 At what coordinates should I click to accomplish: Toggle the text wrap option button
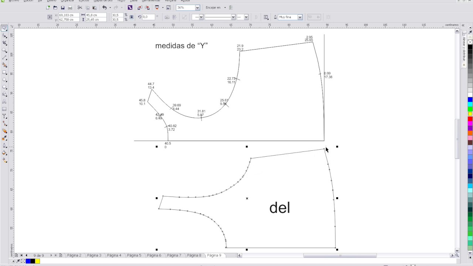266,17
